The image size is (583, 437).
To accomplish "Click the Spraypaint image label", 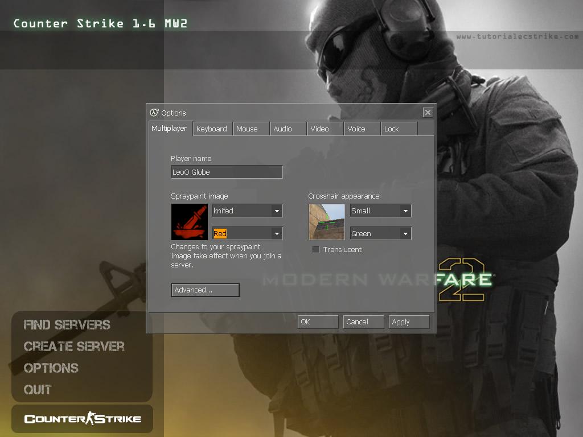I will (199, 196).
